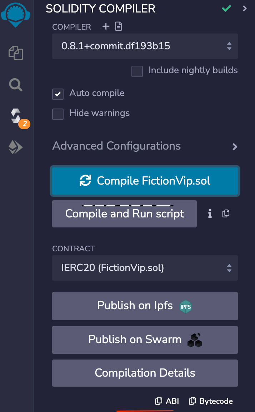Open the compiler version dropdown

(145, 46)
